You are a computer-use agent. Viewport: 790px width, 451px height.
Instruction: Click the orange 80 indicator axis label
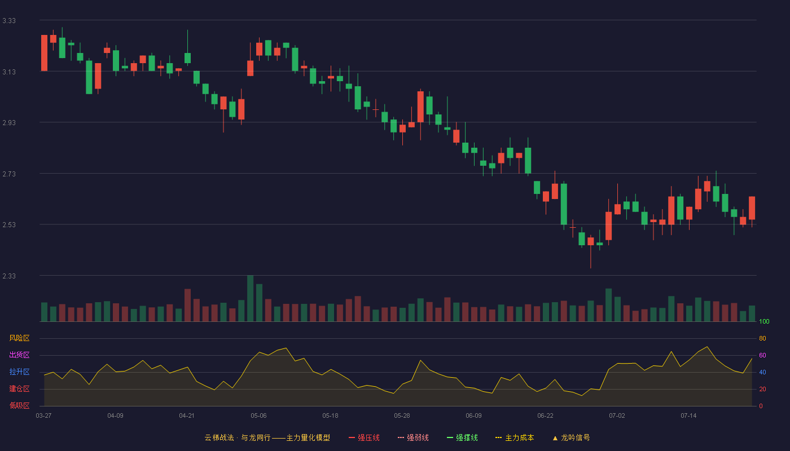pos(762,339)
